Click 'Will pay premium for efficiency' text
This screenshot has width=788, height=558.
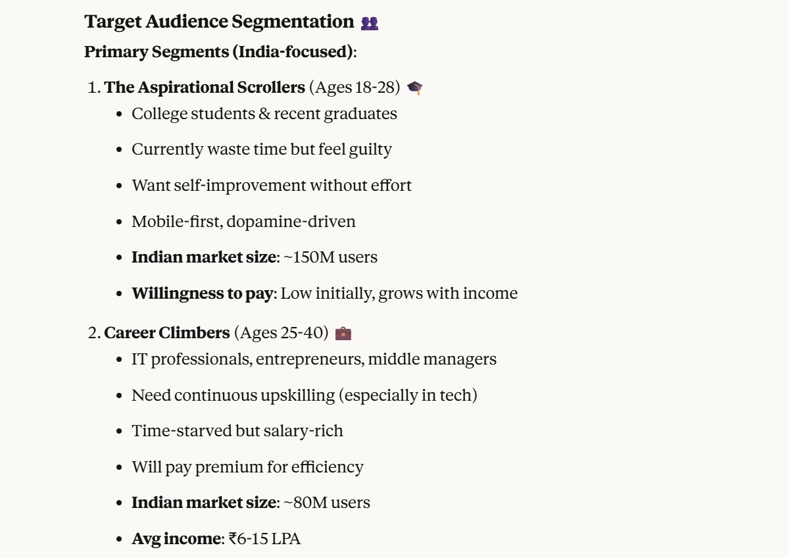click(x=247, y=467)
